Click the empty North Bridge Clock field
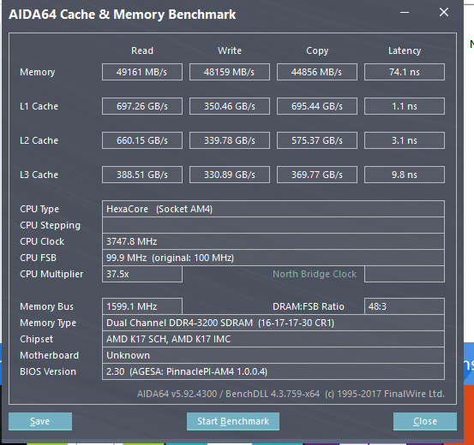 (405, 274)
